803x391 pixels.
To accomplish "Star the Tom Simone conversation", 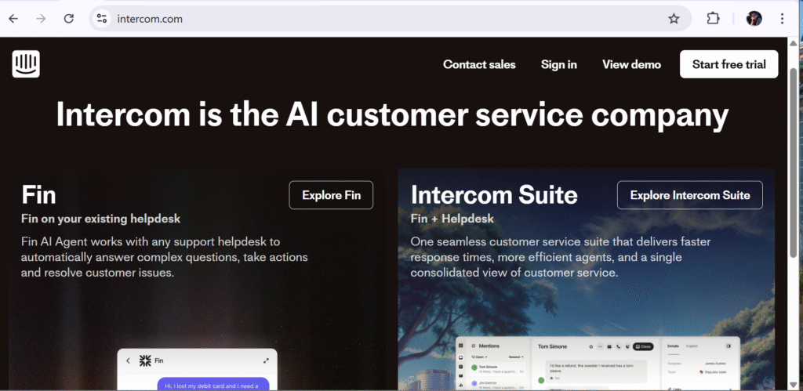I will [x=591, y=346].
